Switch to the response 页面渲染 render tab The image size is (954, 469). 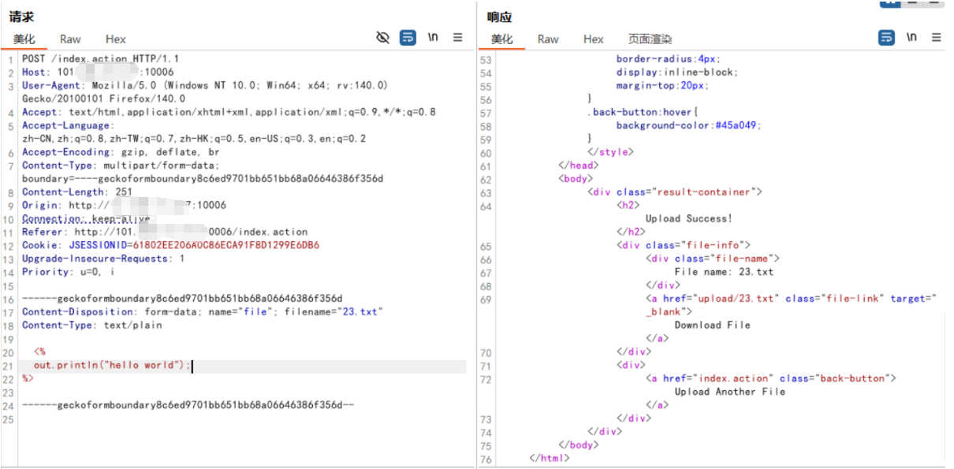(x=650, y=39)
